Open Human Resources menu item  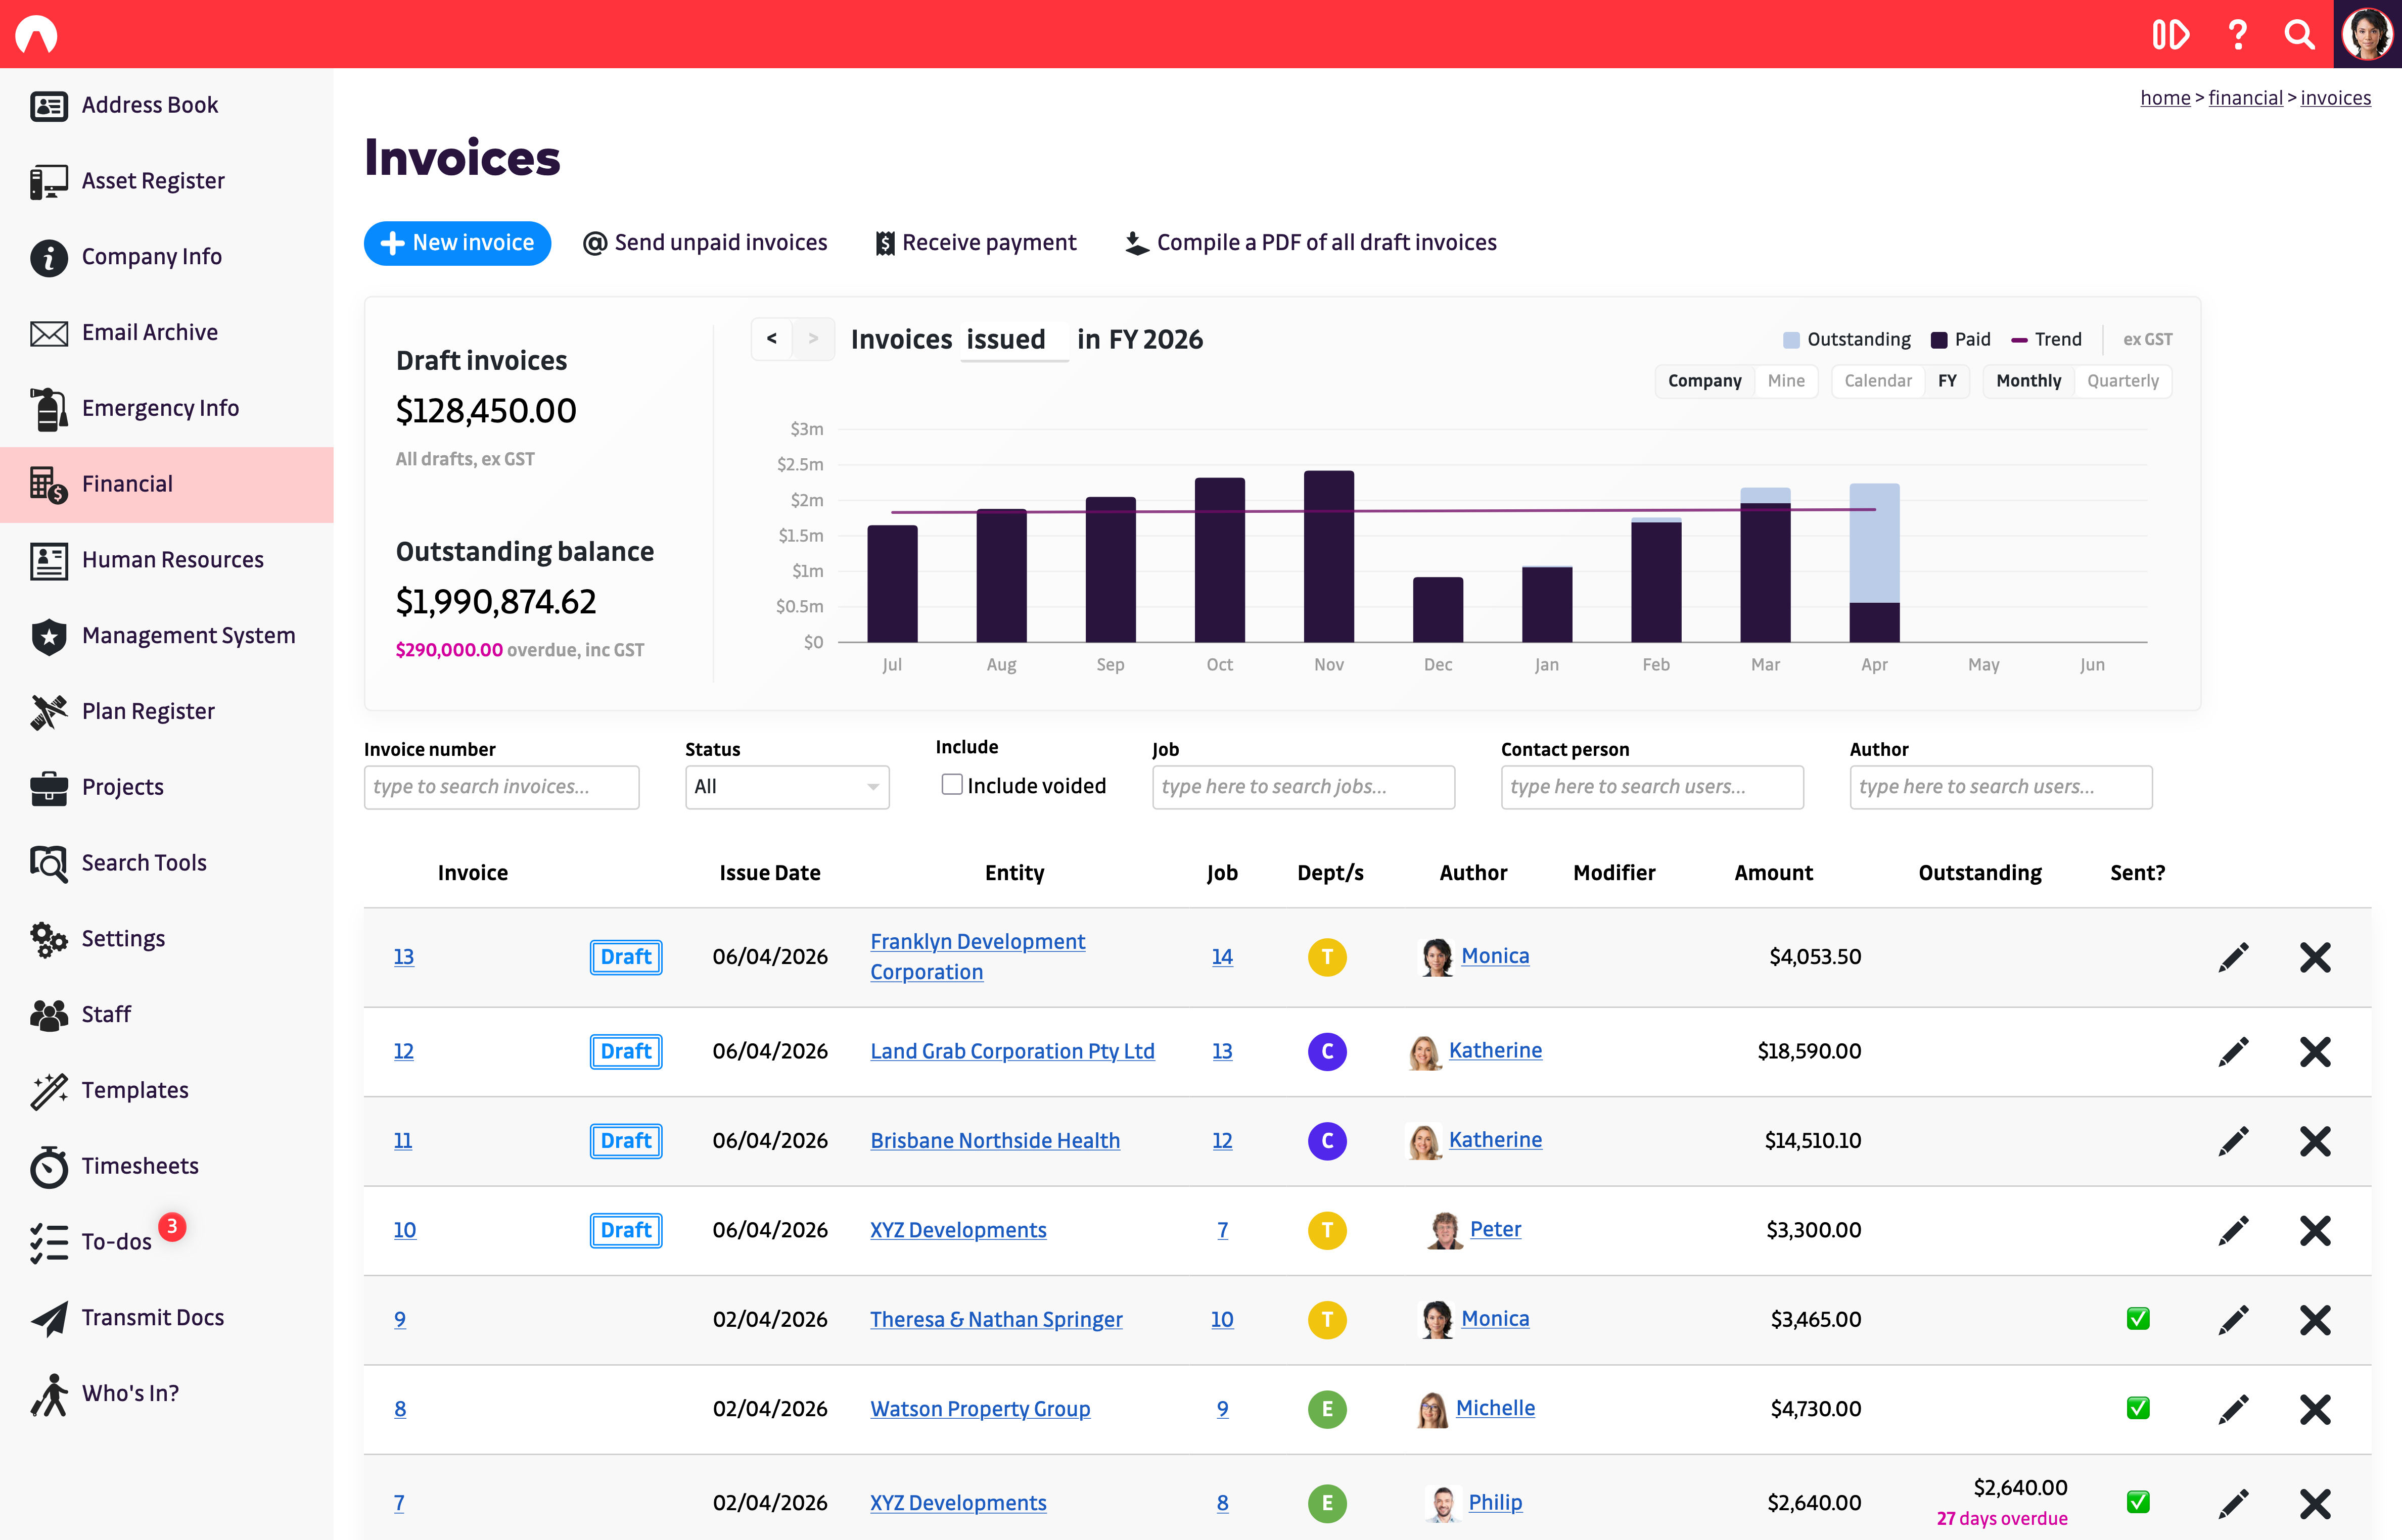click(x=172, y=560)
